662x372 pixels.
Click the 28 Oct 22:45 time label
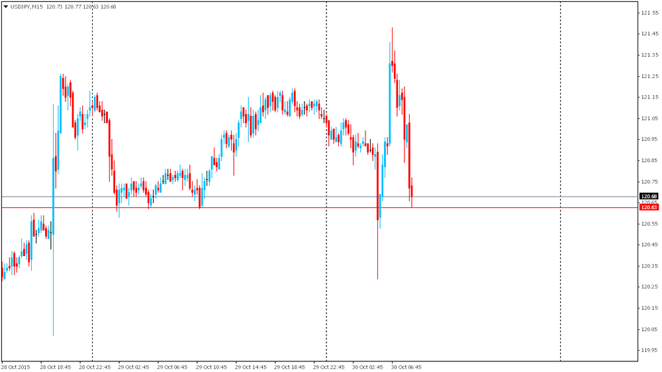click(95, 367)
